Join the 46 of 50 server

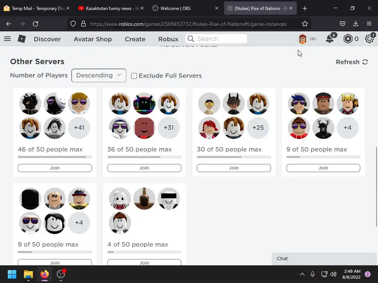tap(55, 168)
